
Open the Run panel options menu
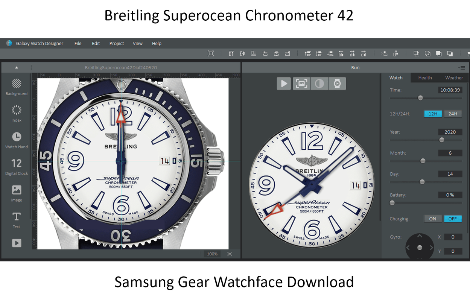pyautogui.click(x=462, y=68)
